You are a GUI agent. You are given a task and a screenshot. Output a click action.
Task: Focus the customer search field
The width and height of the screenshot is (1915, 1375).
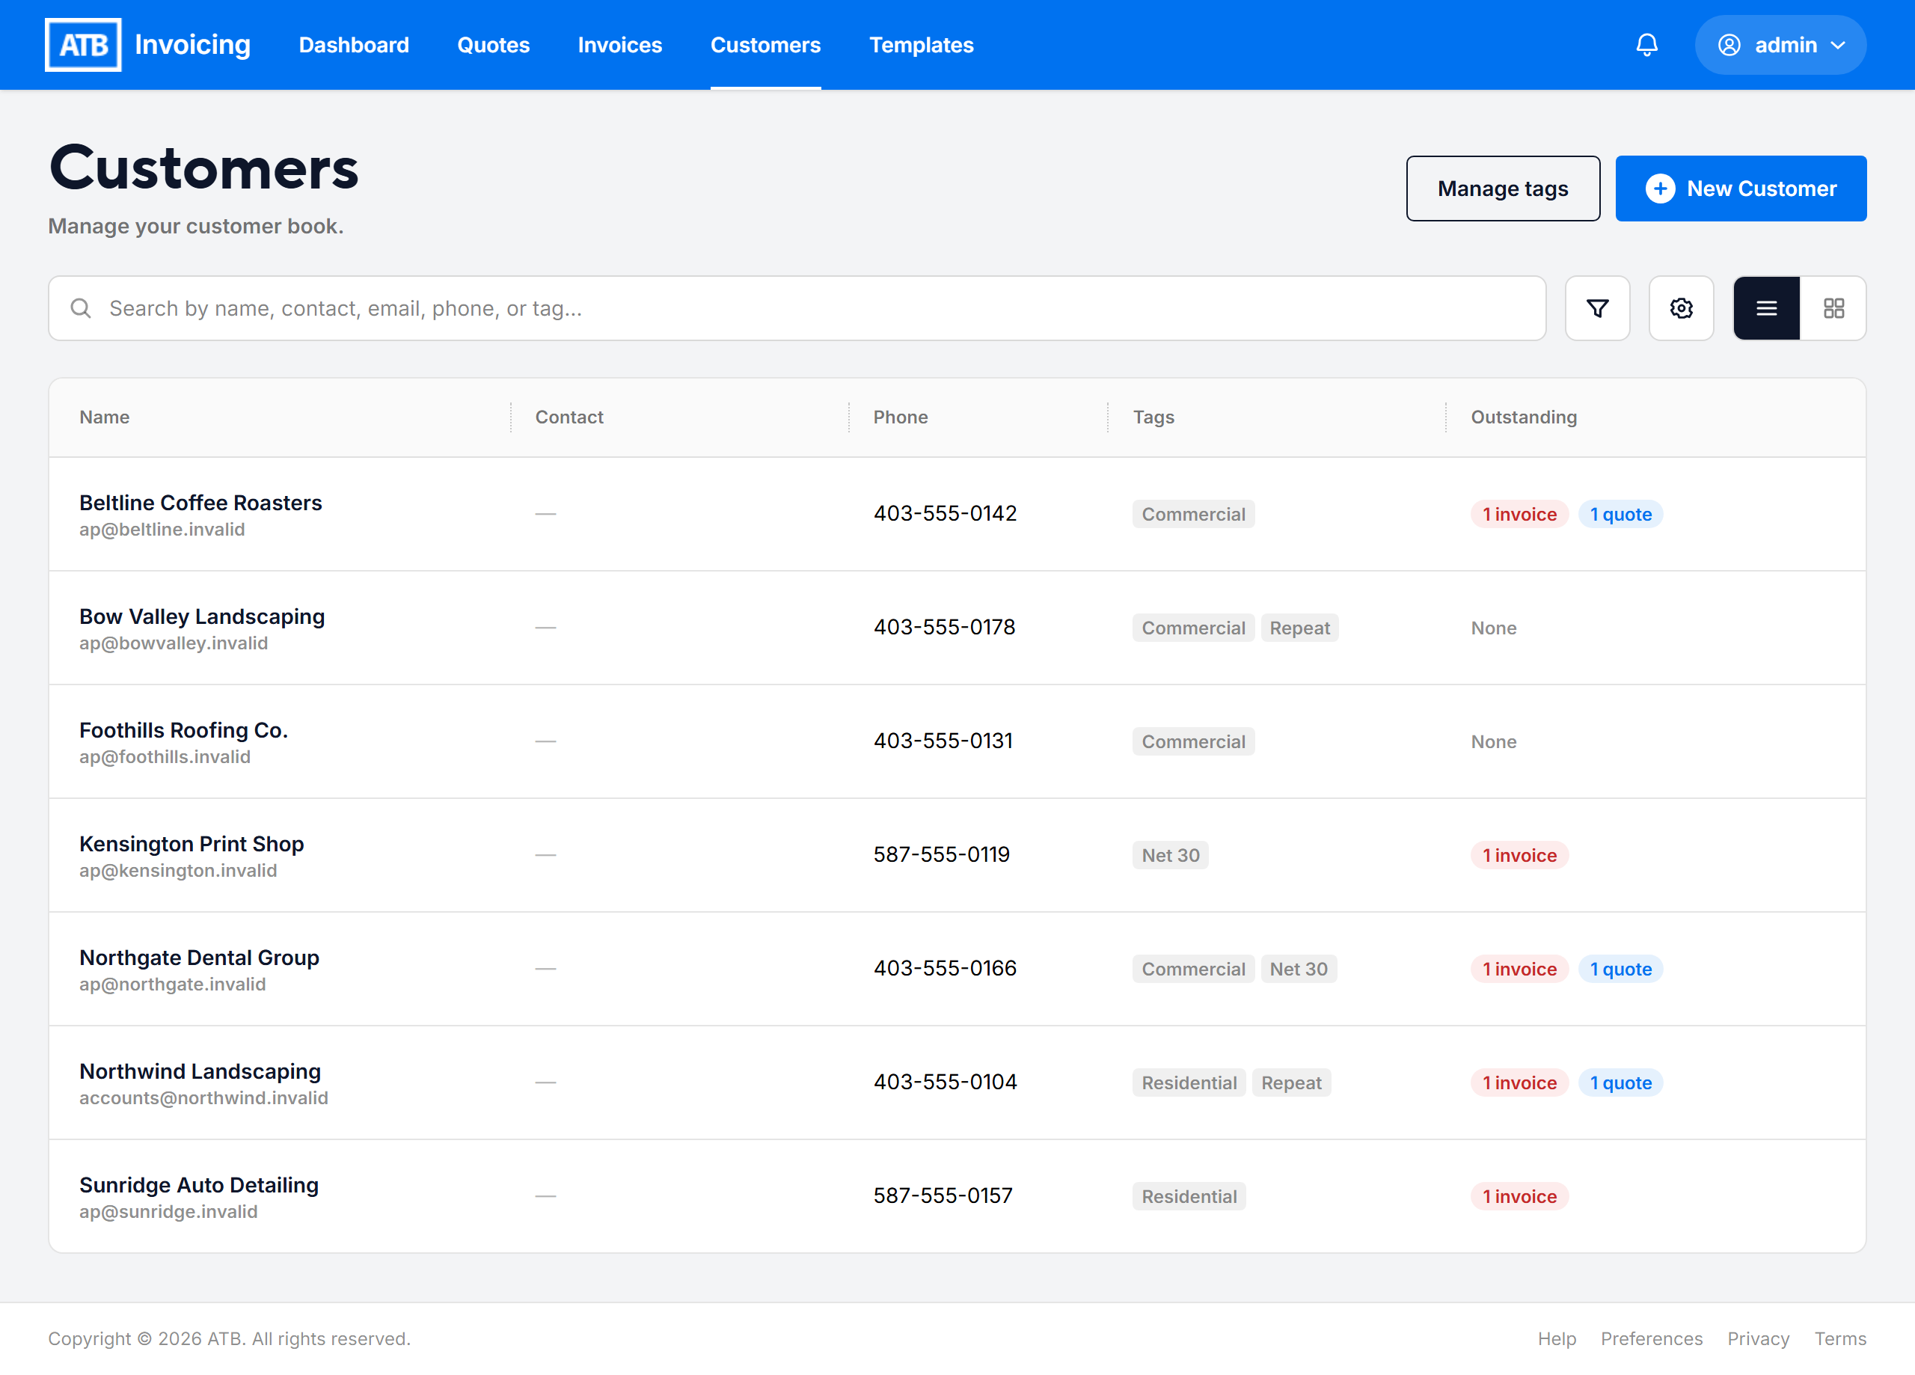[x=797, y=308]
